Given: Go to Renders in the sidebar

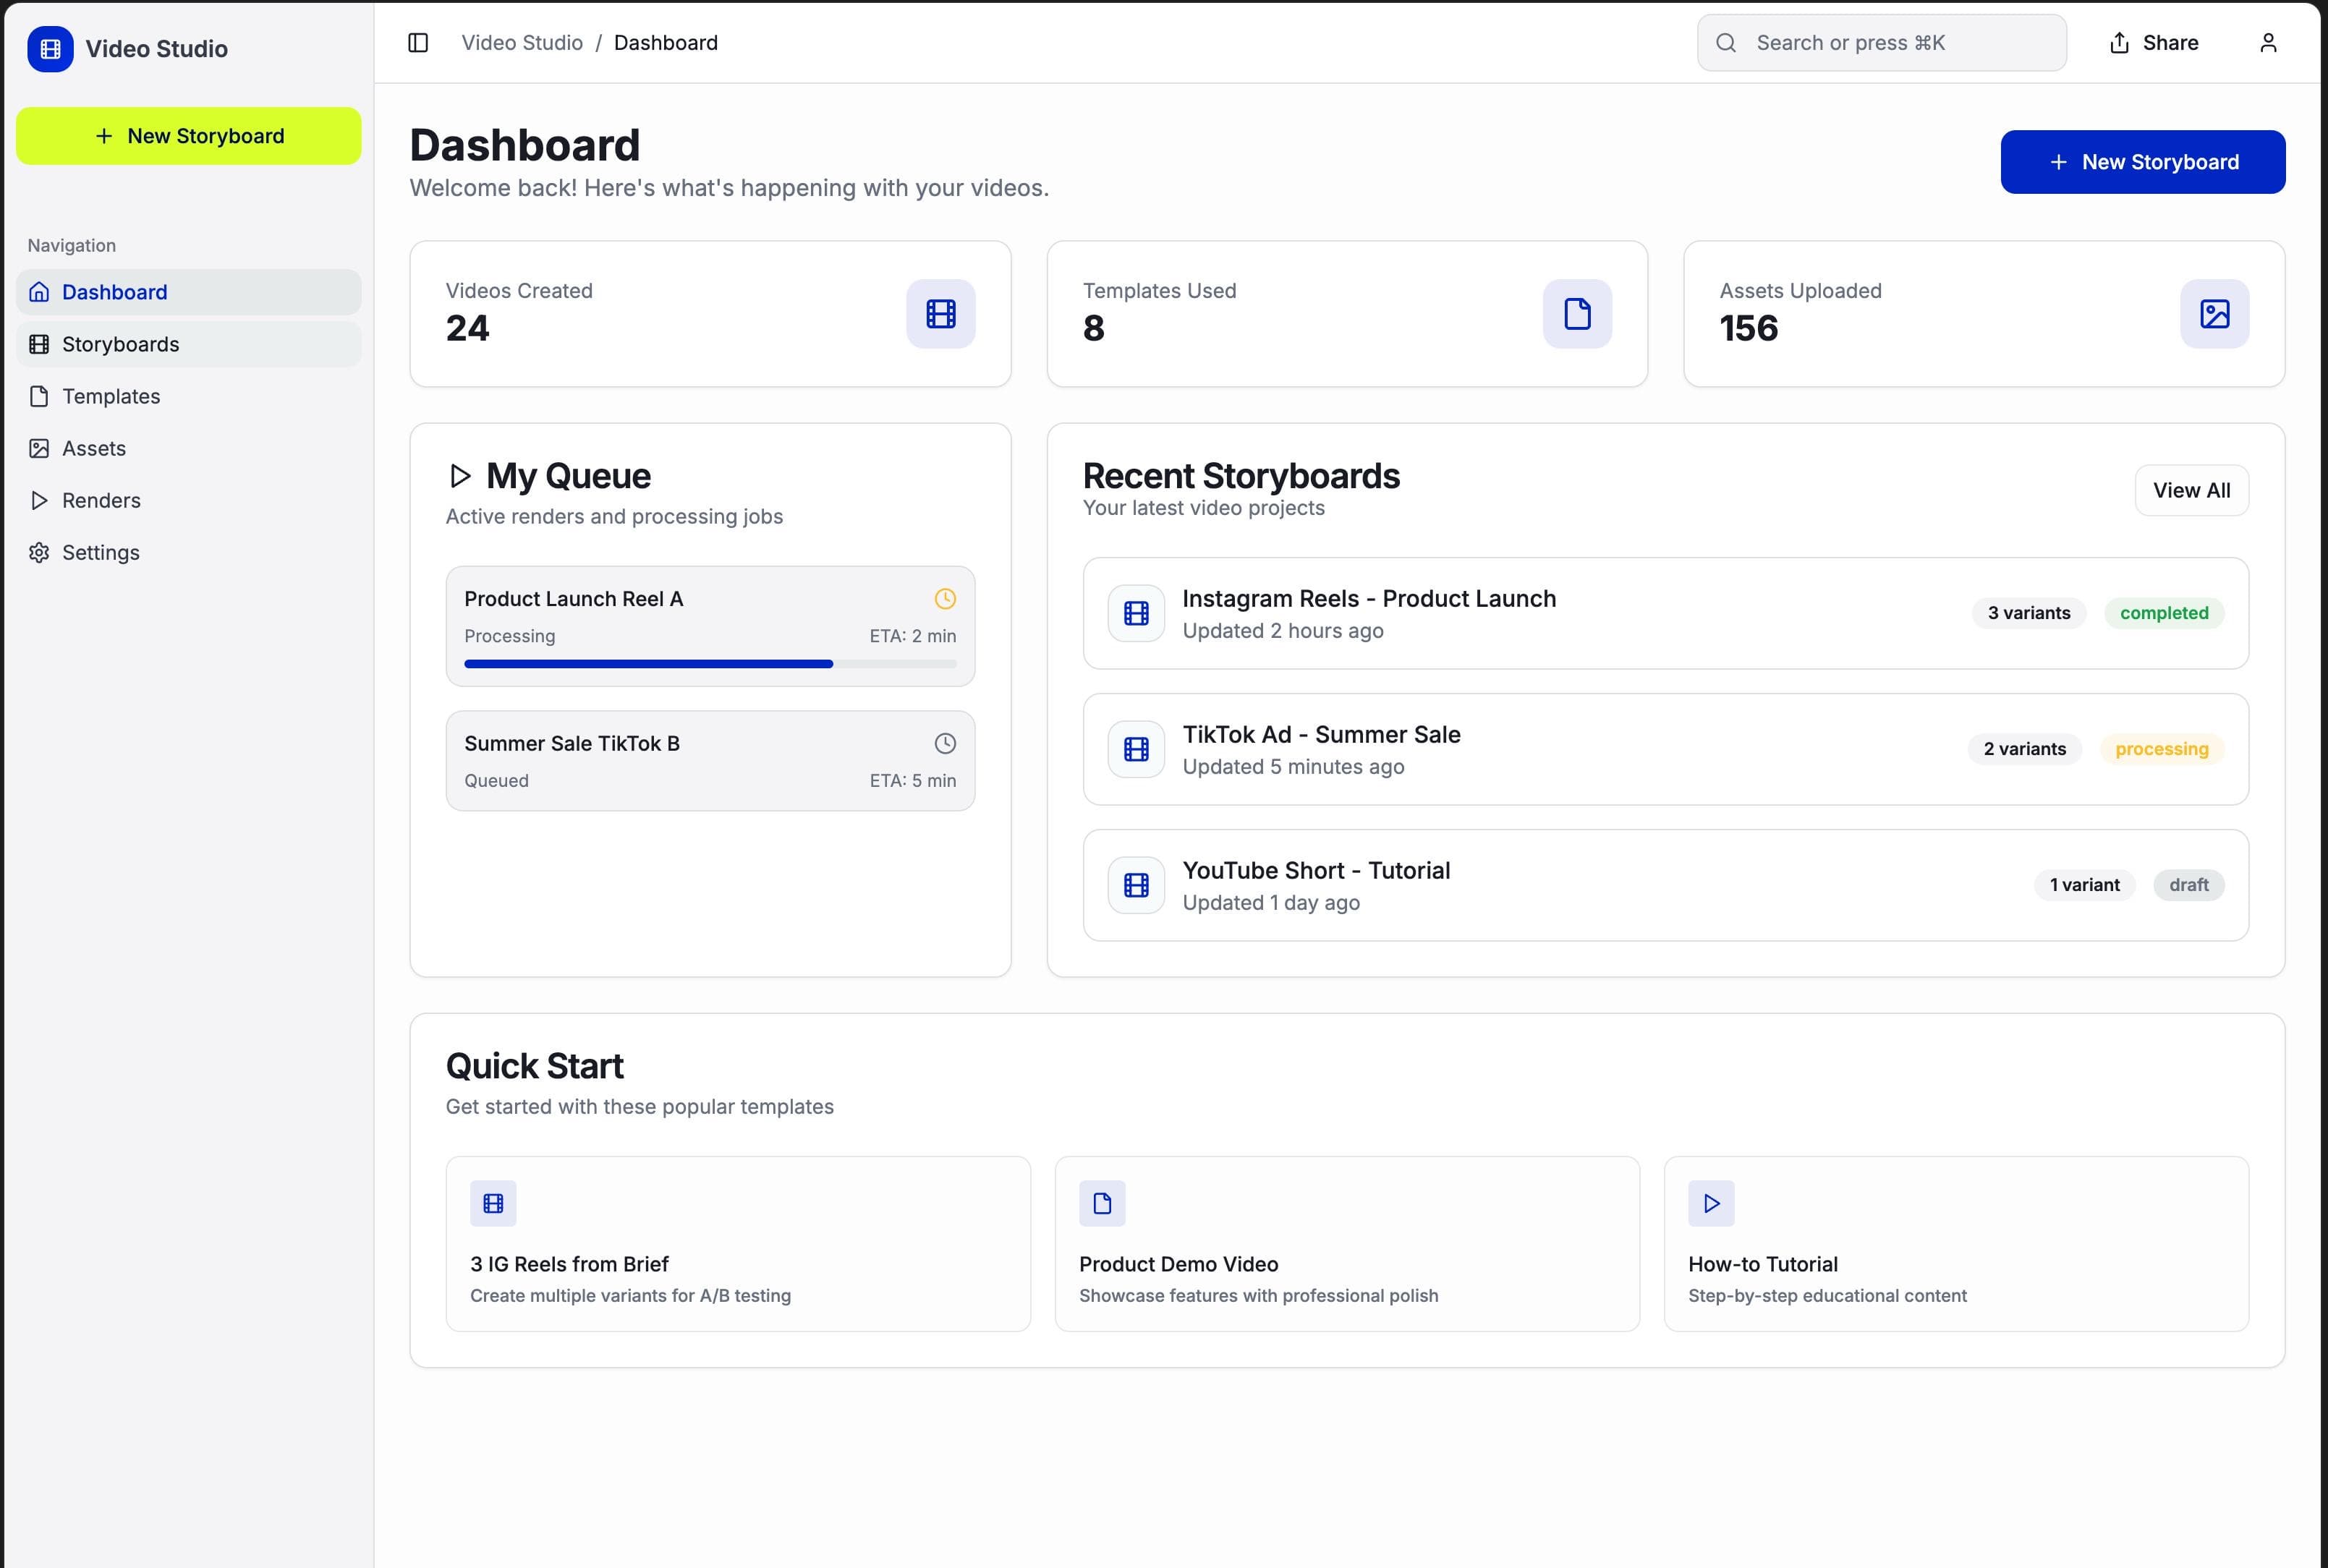Looking at the screenshot, I should [101, 500].
